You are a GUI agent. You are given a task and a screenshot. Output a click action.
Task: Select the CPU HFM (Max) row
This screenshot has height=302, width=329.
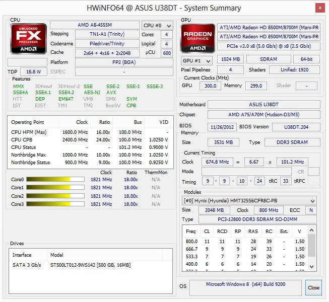click(90, 132)
